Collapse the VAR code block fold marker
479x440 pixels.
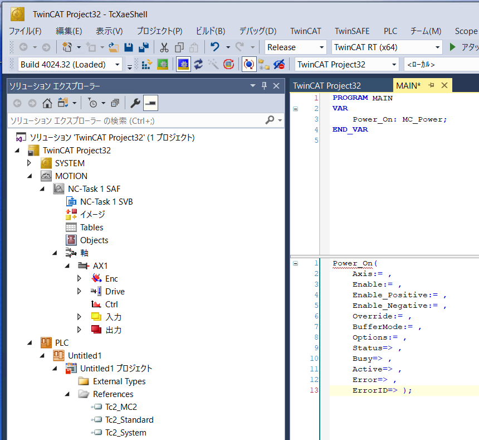[x=295, y=109]
